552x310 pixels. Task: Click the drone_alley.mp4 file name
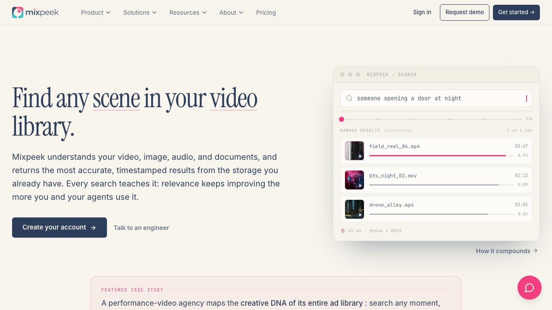click(392, 205)
